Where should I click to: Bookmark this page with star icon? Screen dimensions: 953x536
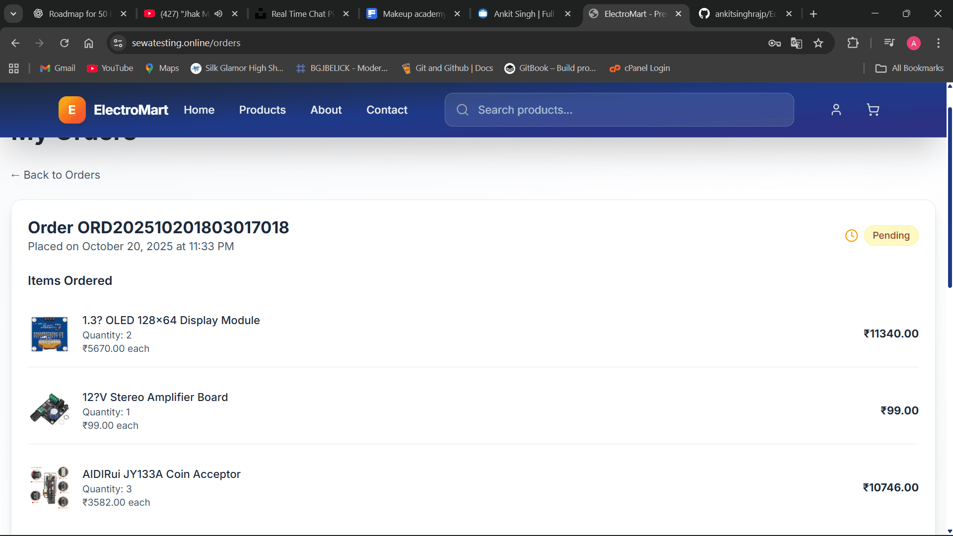tap(818, 43)
